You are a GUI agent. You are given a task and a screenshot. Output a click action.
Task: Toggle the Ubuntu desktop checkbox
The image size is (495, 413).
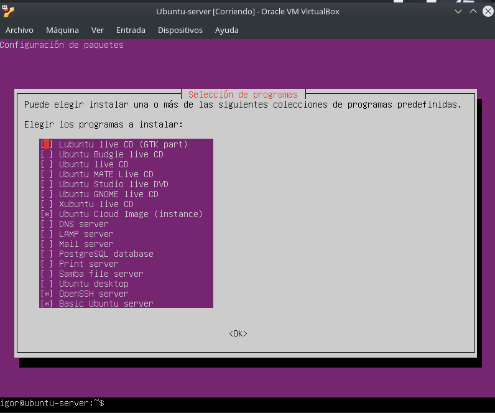(47, 284)
